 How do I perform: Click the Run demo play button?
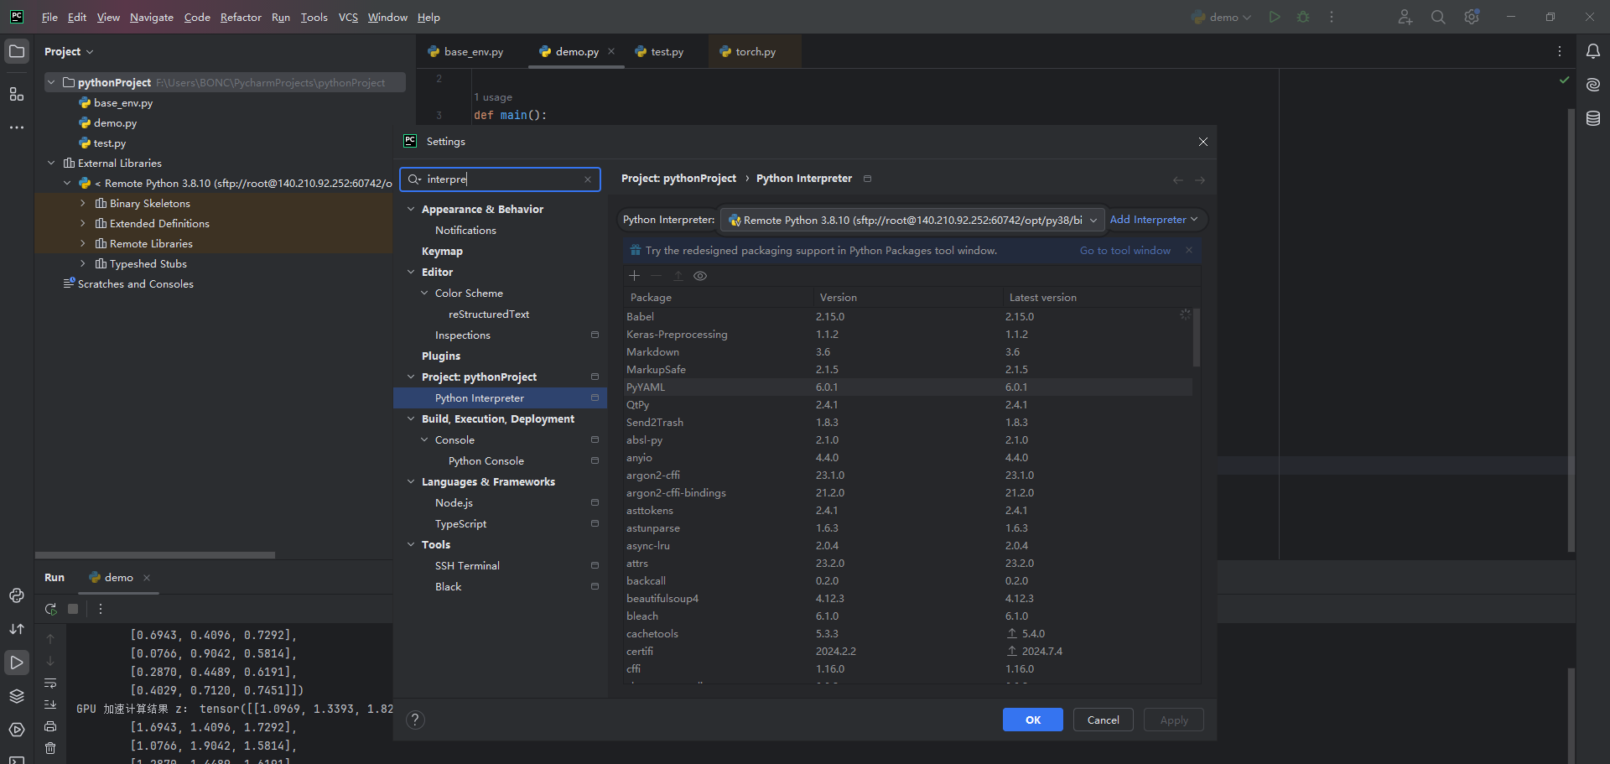pyautogui.click(x=1275, y=17)
